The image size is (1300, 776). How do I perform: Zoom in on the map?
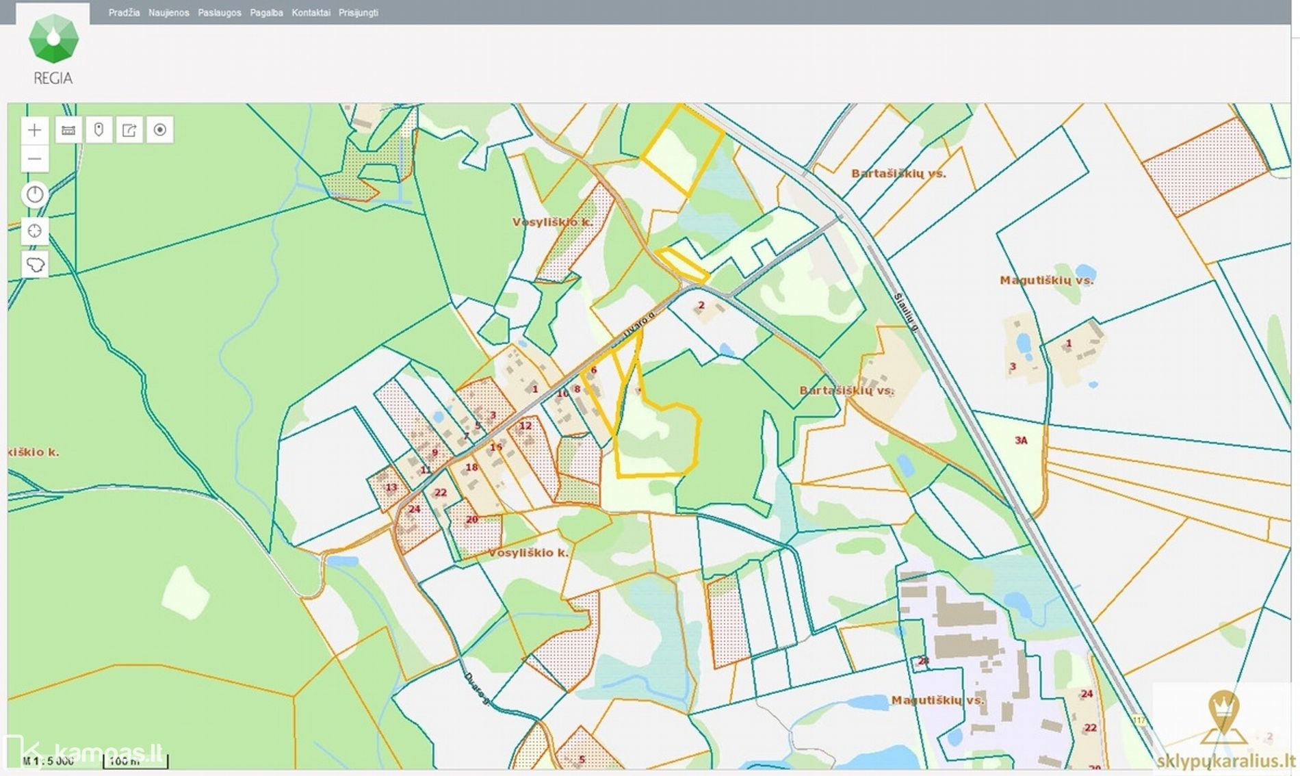pos(34,130)
